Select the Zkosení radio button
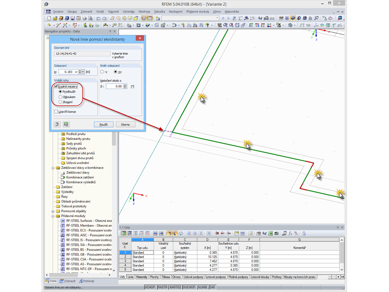Viewport: 389px width, 292px height. [x=60, y=102]
